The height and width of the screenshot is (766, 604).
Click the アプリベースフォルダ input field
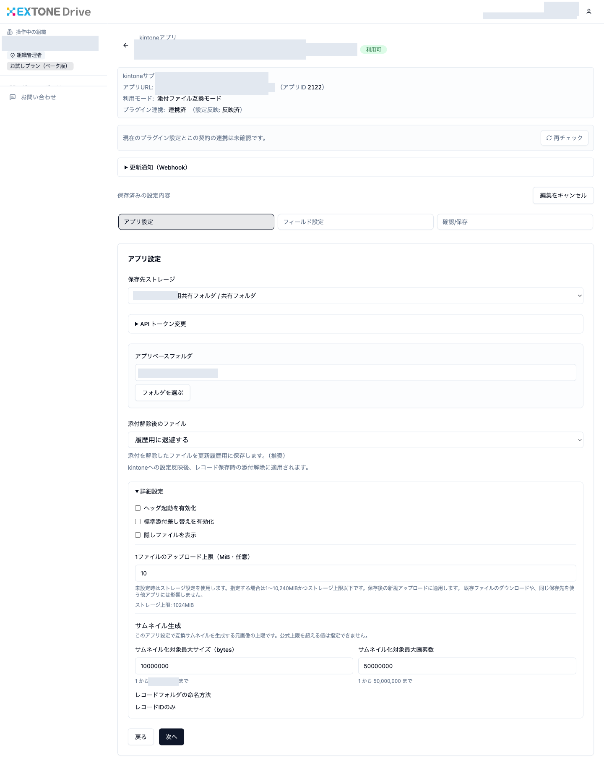pyautogui.click(x=356, y=373)
